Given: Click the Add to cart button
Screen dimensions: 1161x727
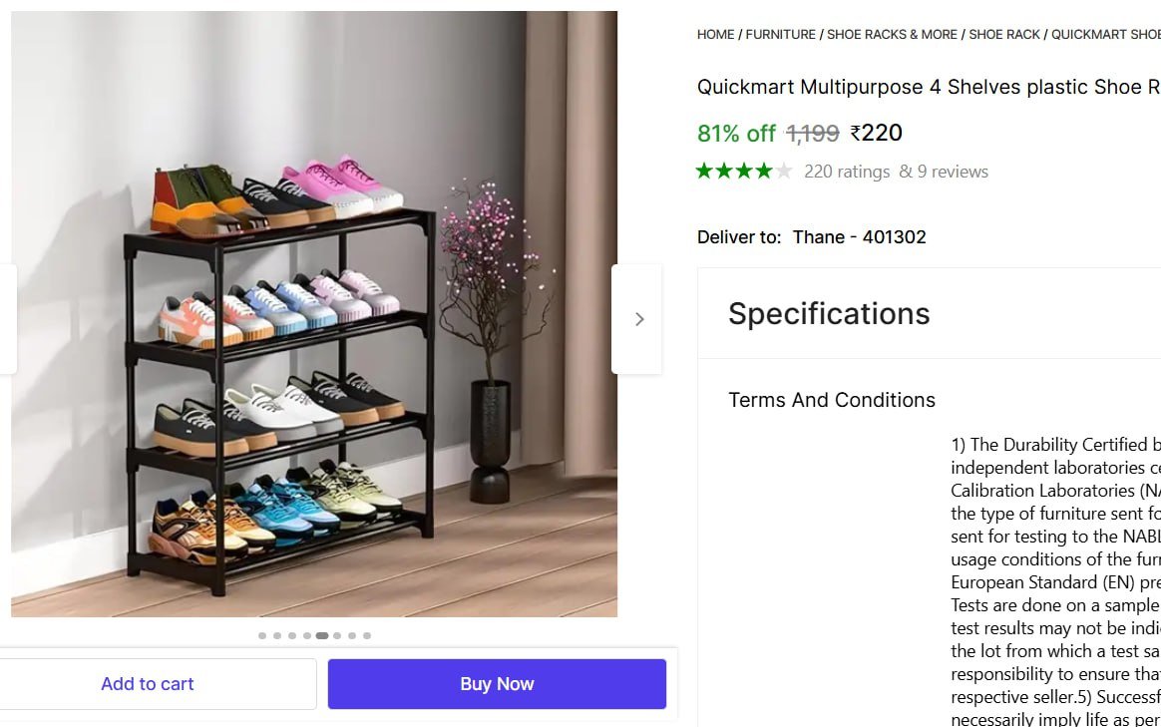Looking at the screenshot, I should [x=147, y=683].
